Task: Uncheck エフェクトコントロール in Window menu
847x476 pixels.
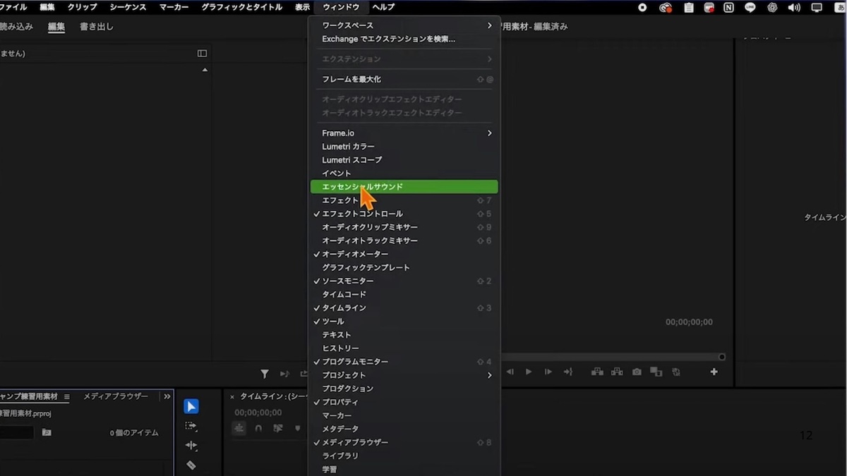Action: coord(404,214)
